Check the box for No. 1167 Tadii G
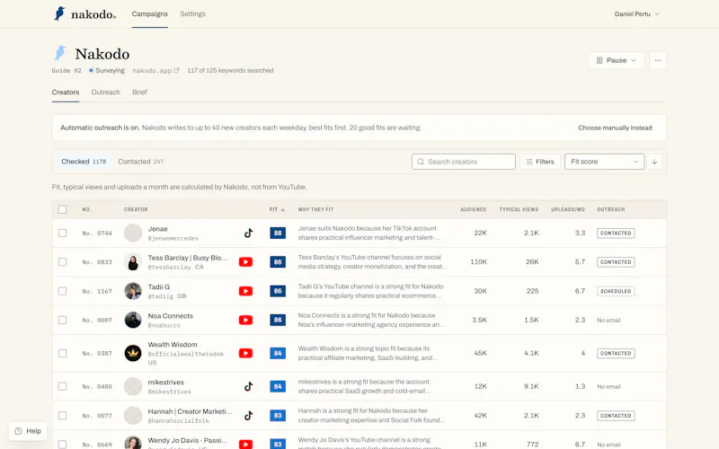Image resolution: width=719 pixels, height=449 pixels. click(x=62, y=291)
